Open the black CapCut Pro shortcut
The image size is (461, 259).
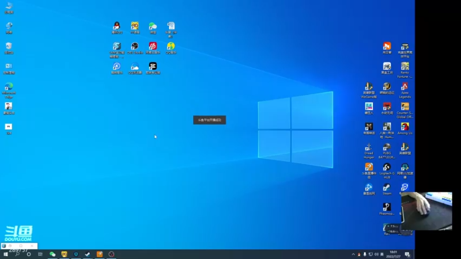click(x=153, y=68)
